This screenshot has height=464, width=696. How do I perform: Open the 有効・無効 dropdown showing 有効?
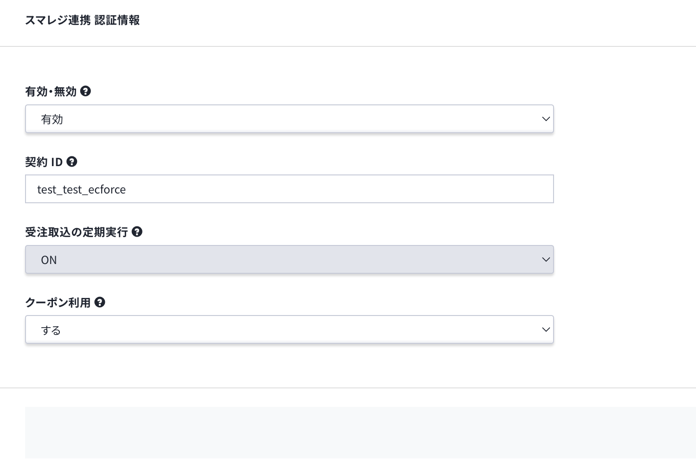[290, 119]
